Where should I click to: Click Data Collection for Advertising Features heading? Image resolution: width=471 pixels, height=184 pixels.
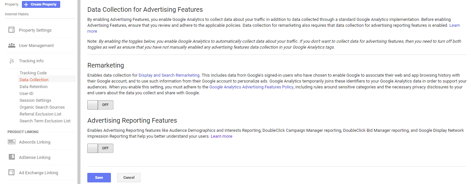pyautogui.click(x=145, y=9)
